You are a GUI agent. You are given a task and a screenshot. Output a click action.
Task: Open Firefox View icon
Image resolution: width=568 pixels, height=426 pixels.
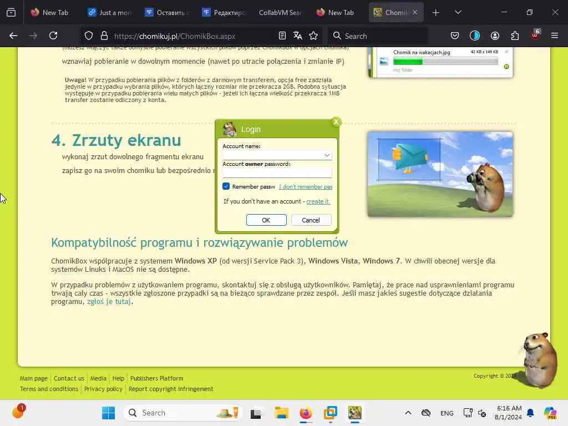point(11,12)
